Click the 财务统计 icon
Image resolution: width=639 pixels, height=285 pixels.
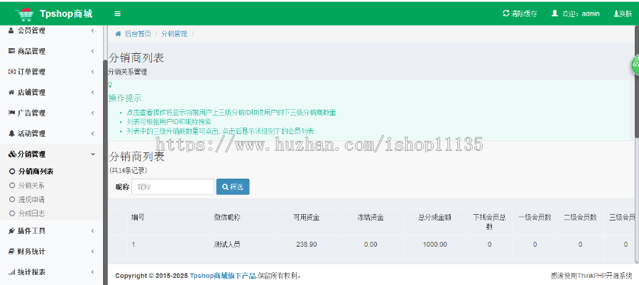click(x=11, y=252)
